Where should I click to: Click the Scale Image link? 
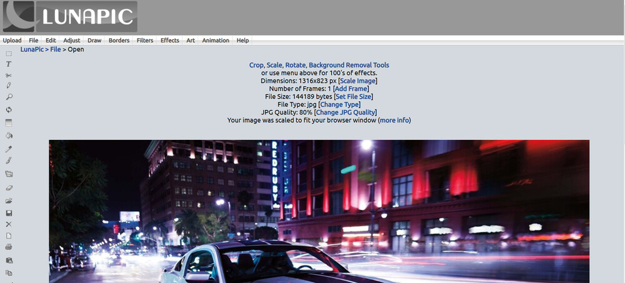click(357, 81)
